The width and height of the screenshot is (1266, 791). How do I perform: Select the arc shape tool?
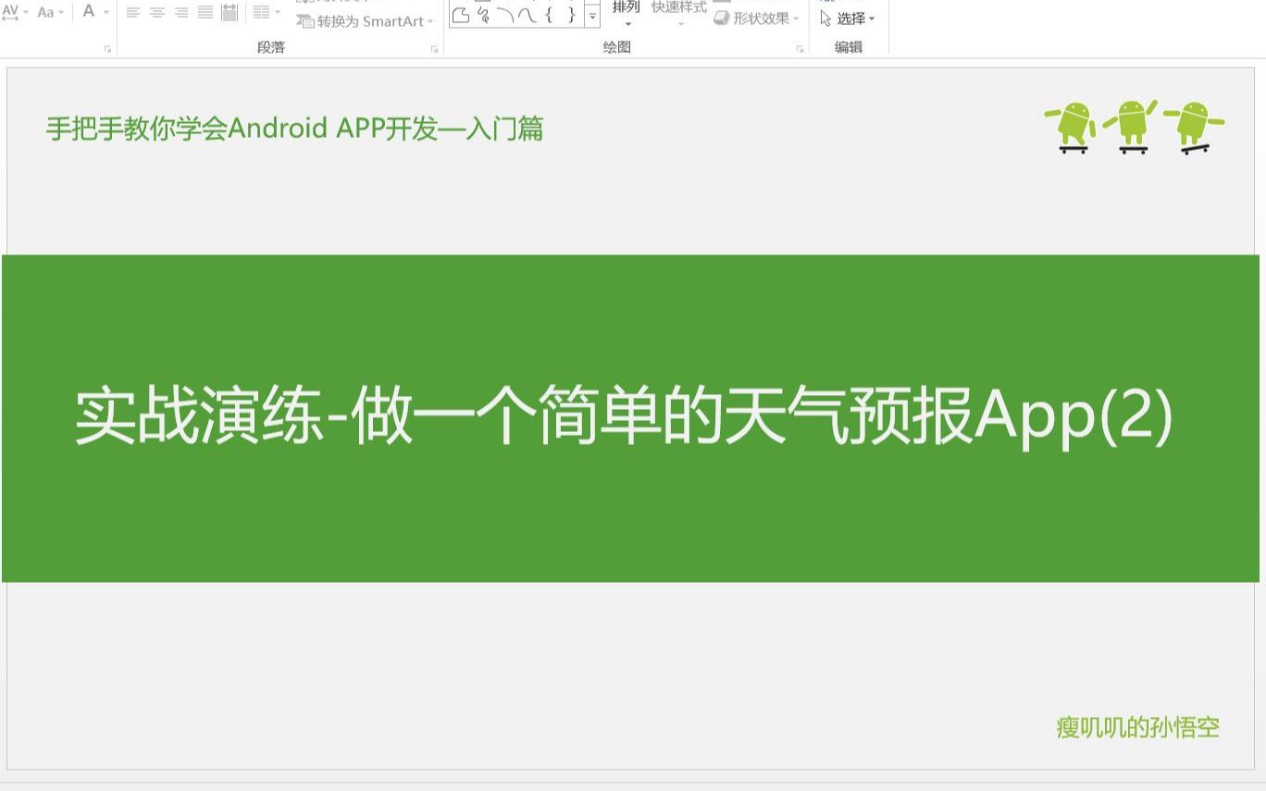[x=505, y=15]
